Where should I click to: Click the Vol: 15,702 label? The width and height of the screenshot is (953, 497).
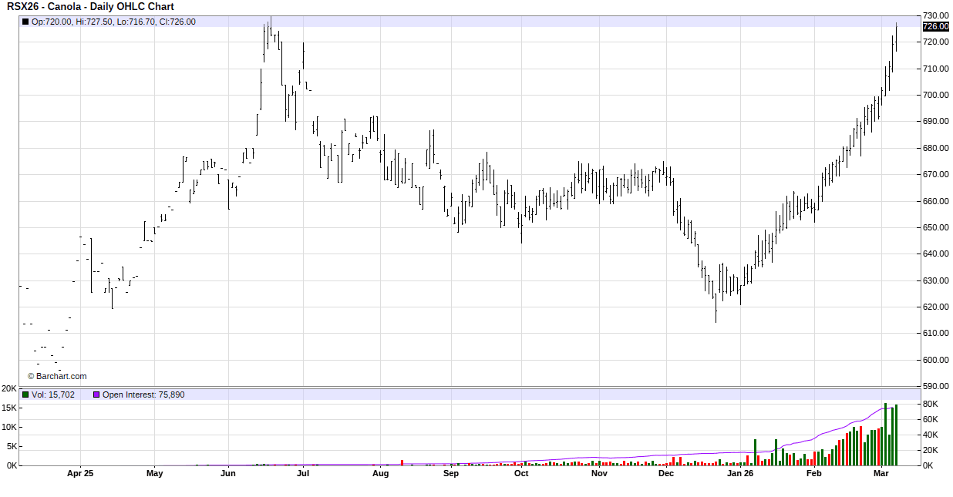click(53, 395)
